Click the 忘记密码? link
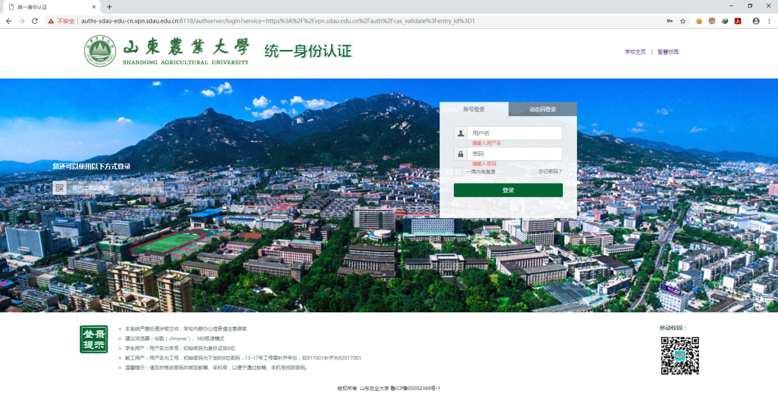 coord(550,172)
